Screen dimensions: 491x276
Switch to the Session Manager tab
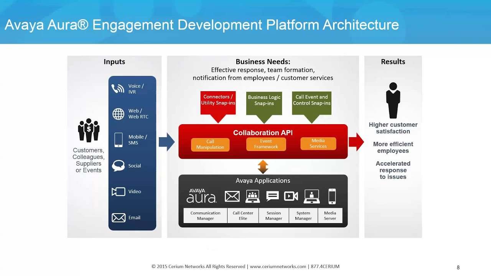click(x=274, y=215)
